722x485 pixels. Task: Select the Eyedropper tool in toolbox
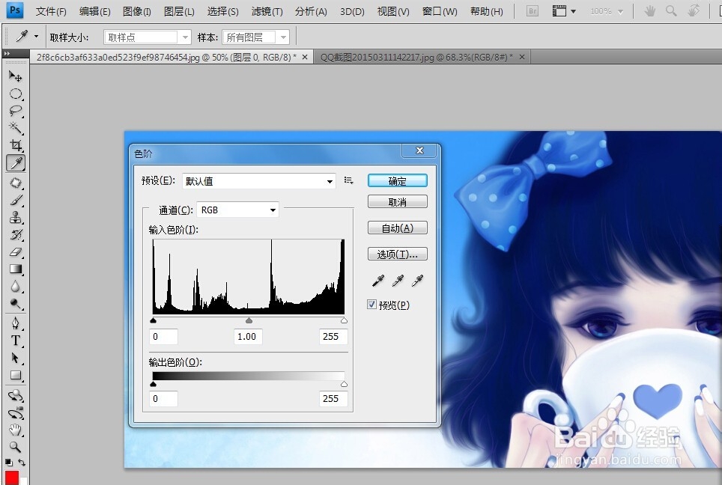tap(16, 163)
